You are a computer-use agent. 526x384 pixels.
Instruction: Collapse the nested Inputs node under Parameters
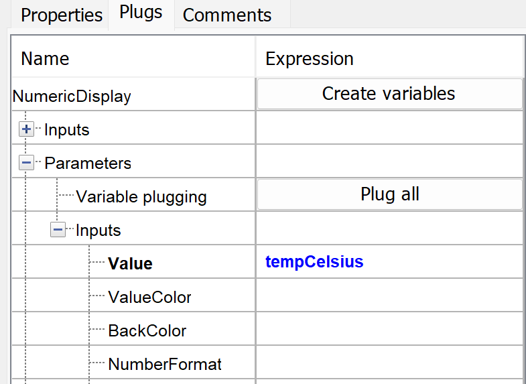coord(58,231)
